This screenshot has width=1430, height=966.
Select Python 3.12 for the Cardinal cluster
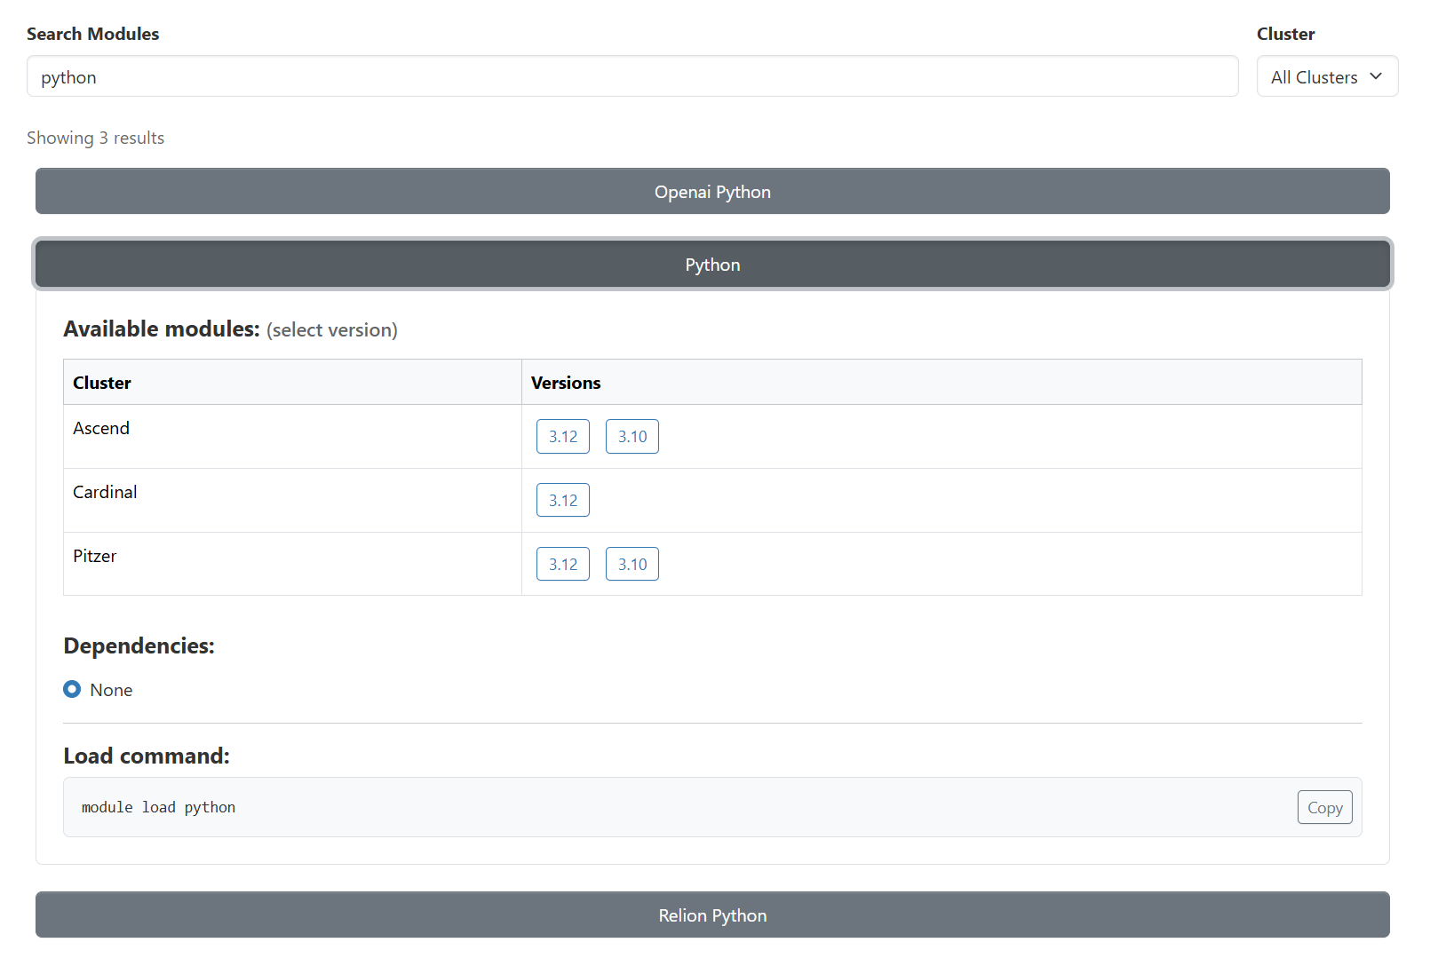coord(562,500)
